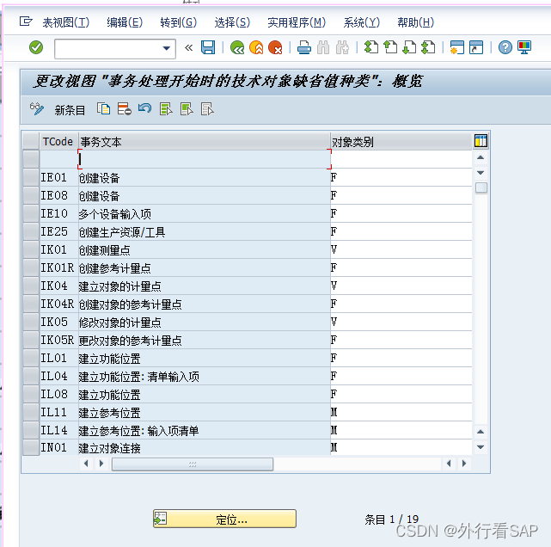Click the vertical scrollbar thumb
The height and width of the screenshot is (547, 551).
[481, 187]
